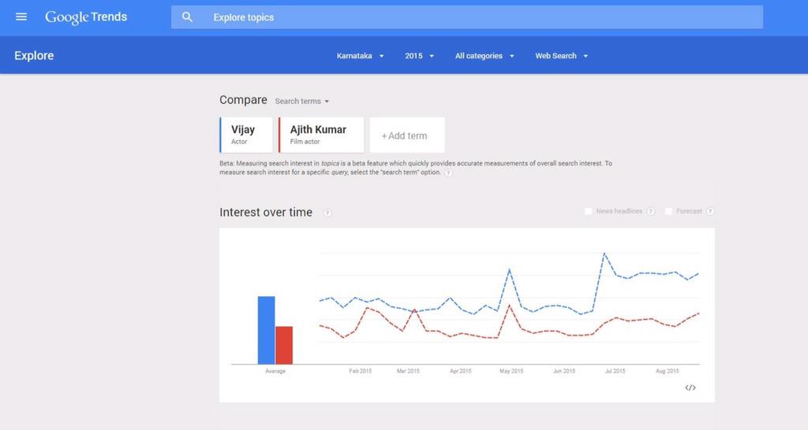Screen dimensions: 808x430
Task: Click help icon next to News headlines
Action: pyautogui.click(x=651, y=211)
